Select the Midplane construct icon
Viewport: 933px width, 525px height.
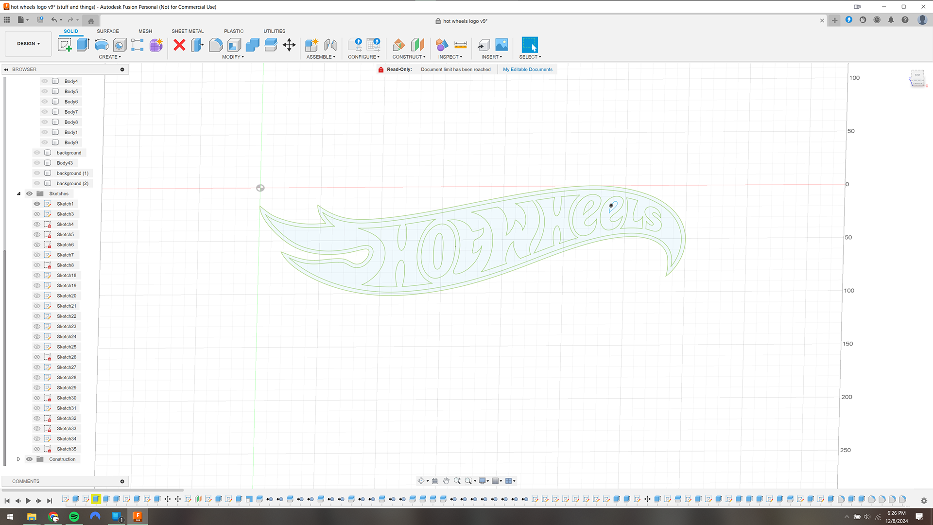[x=417, y=45]
